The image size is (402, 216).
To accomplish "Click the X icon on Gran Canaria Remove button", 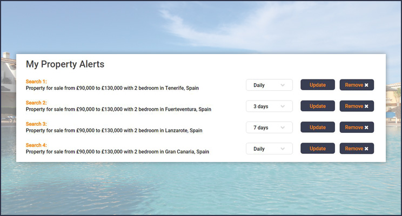I will click(366, 148).
